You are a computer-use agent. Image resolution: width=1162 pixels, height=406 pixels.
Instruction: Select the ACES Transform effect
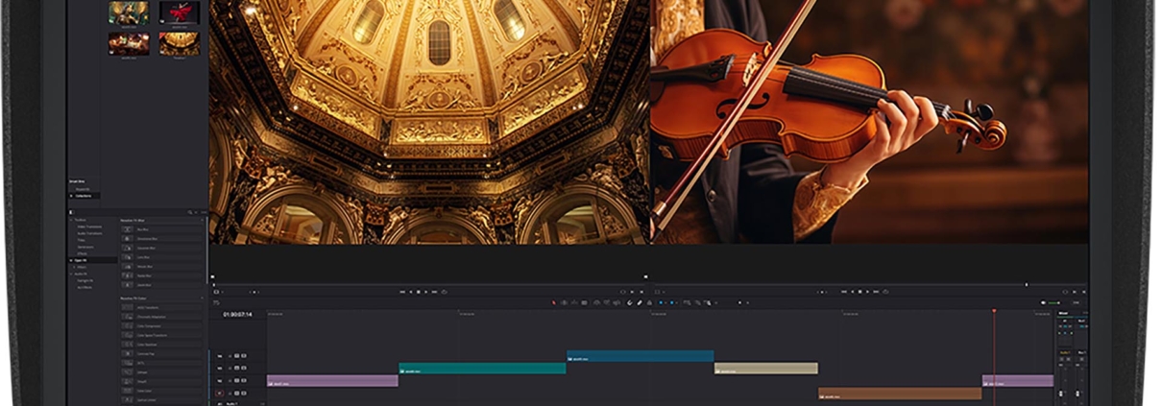162,307
